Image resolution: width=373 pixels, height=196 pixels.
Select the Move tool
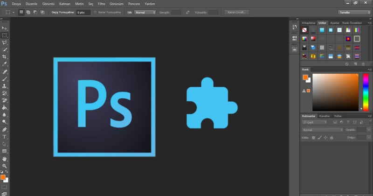click(x=4, y=28)
